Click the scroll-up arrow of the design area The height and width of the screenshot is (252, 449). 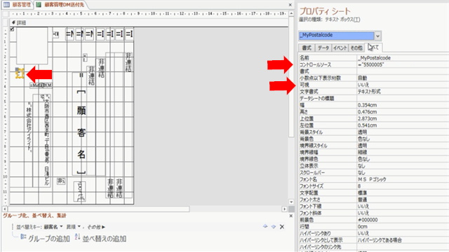[291, 13]
